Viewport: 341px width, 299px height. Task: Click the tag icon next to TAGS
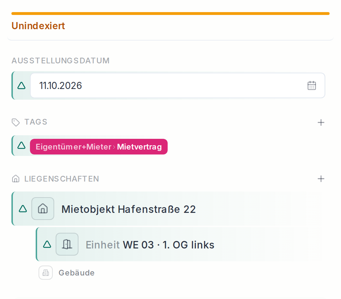(x=16, y=122)
